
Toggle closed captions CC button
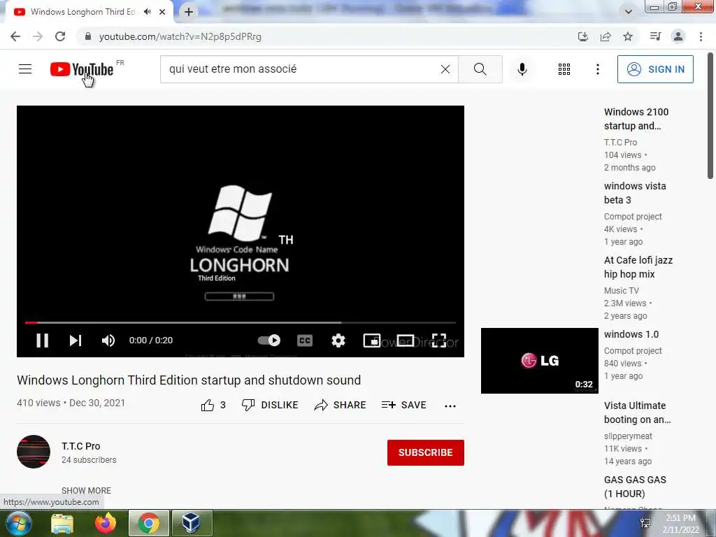click(x=305, y=341)
